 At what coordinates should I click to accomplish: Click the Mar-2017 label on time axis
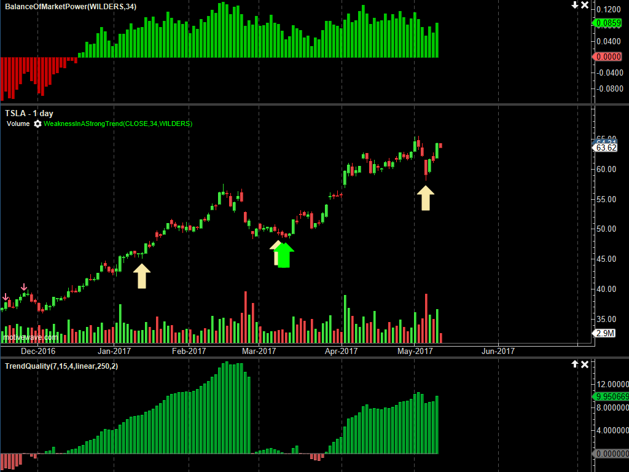(259, 351)
